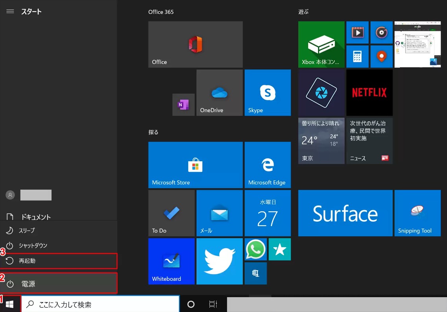Launch the Photoshop Express aperture tile
The height and width of the screenshot is (312, 447).
tap(321, 93)
